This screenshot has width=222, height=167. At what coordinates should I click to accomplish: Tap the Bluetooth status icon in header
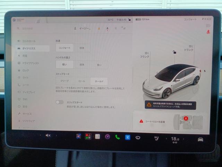[x=116, y=29]
